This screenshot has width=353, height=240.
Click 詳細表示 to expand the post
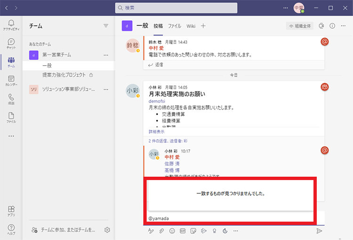(156, 132)
